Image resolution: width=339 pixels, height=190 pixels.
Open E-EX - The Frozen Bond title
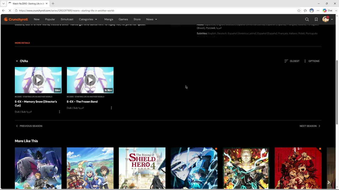82,102
